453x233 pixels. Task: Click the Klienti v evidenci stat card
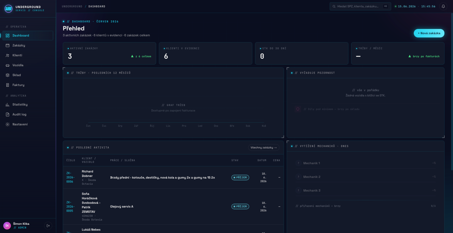click(x=205, y=53)
